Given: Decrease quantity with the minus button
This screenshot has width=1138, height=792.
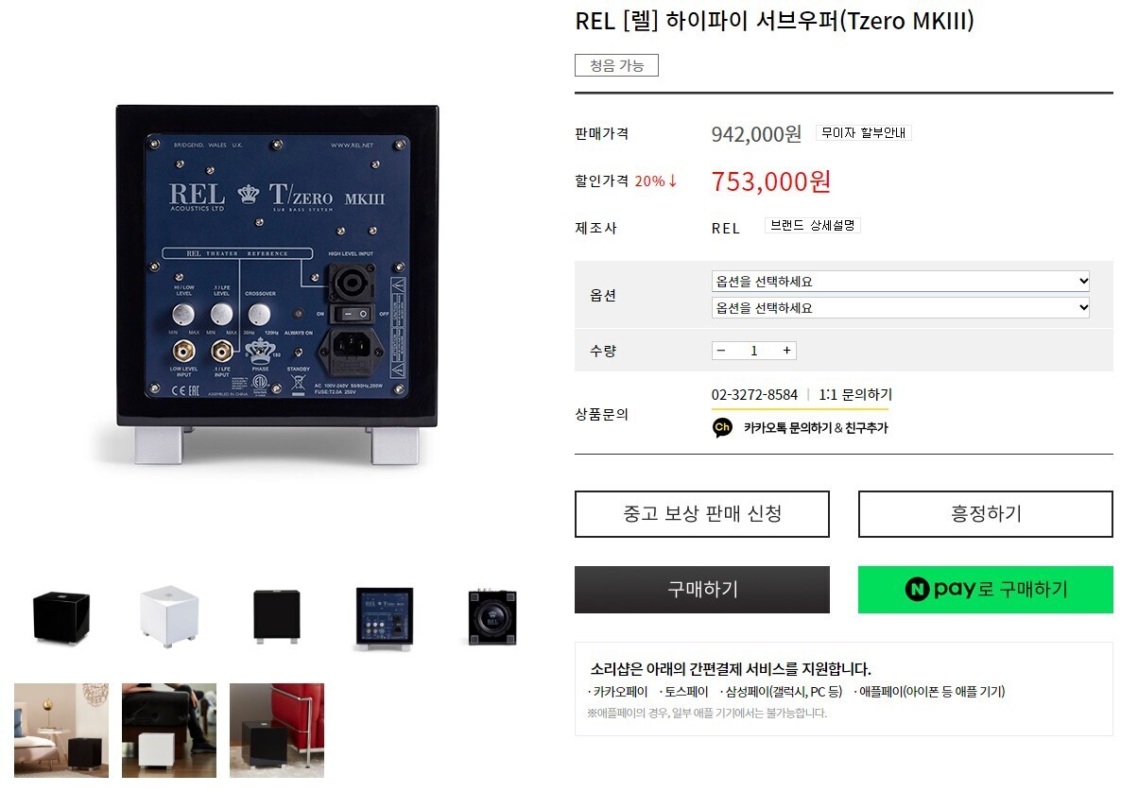Looking at the screenshot, I should 721,351.
